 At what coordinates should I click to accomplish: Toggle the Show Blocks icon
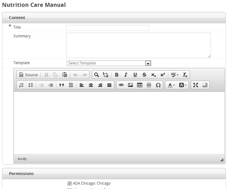(205, 85)
